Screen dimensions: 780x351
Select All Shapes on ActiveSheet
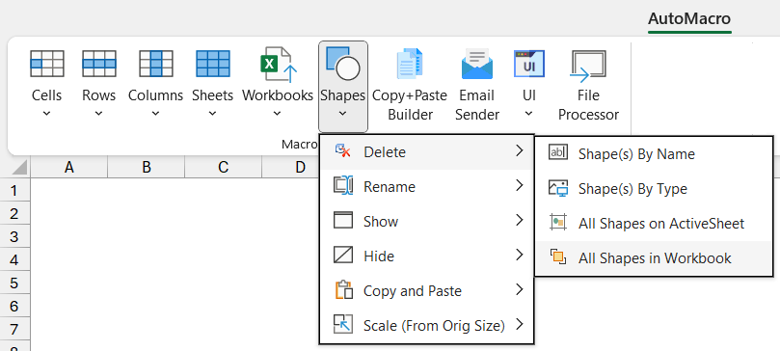654,223
